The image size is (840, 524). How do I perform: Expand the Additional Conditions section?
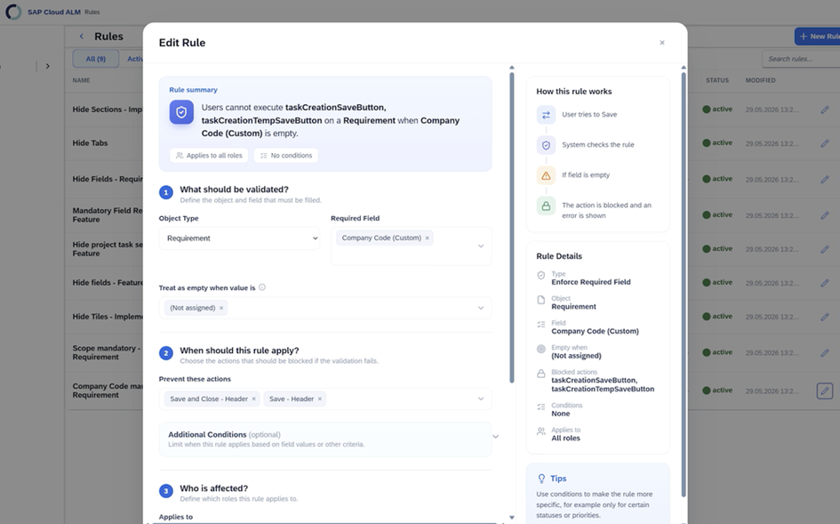click(495, 437)
